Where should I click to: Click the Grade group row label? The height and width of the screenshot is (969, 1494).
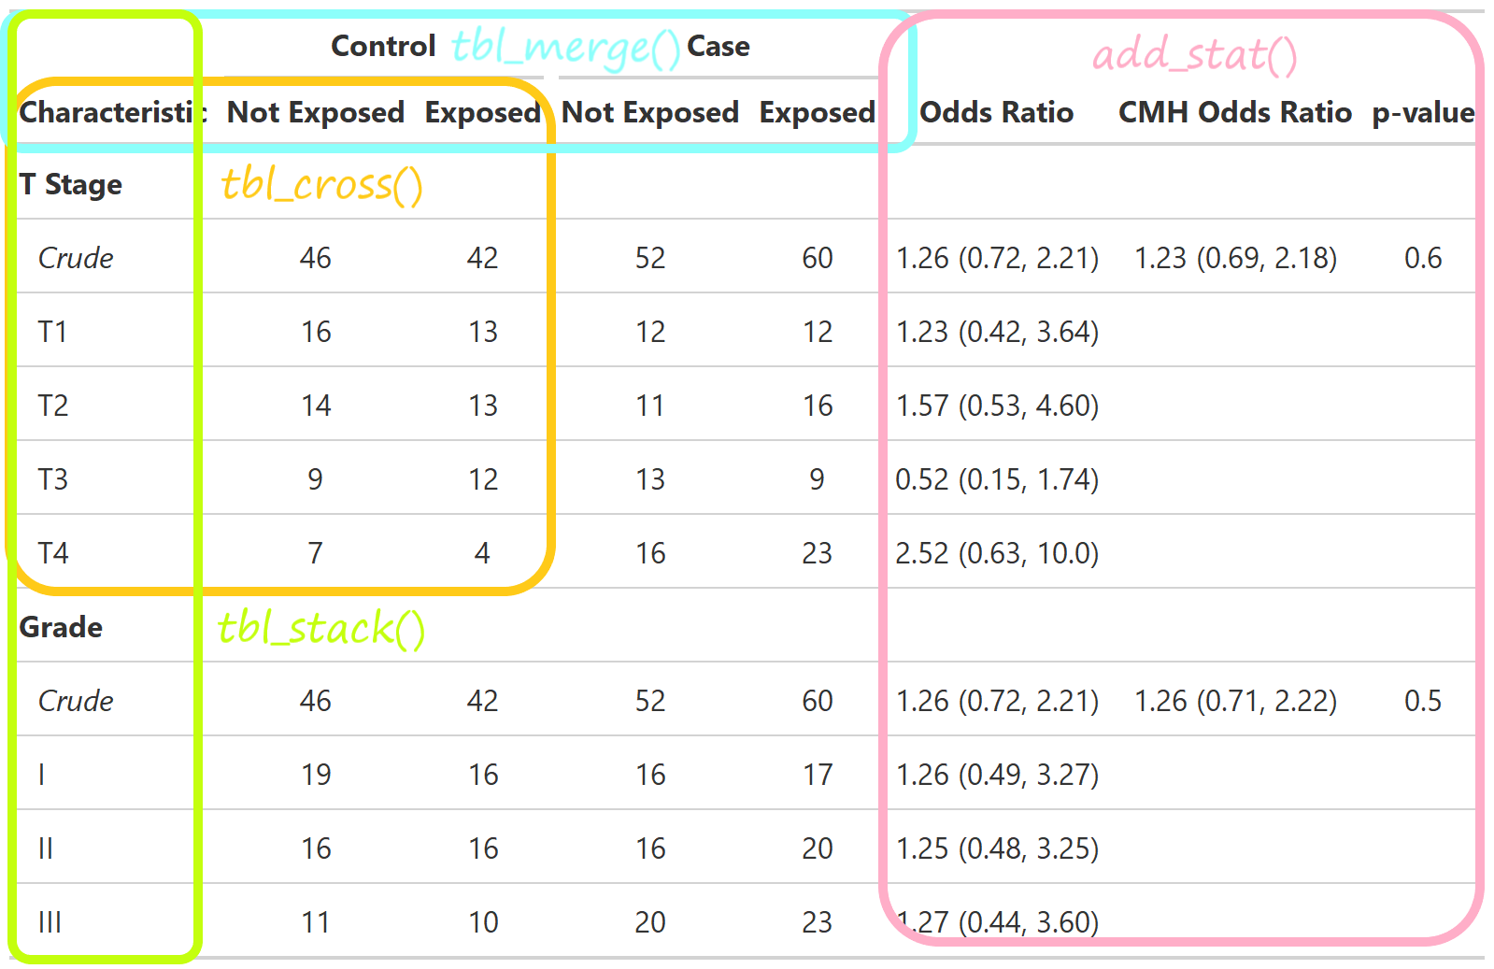pos(61,627)
